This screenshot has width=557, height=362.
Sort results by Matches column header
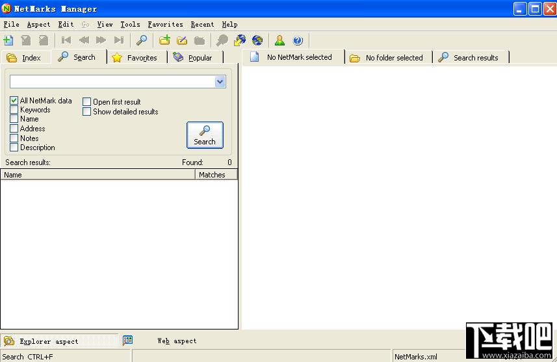(216, 175)
